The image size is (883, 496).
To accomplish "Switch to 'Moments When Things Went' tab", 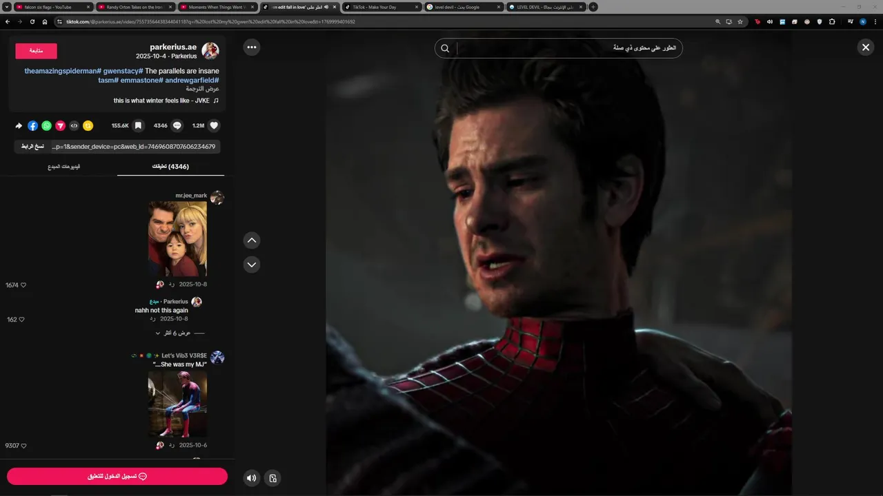I will click(x=217, y=7).
